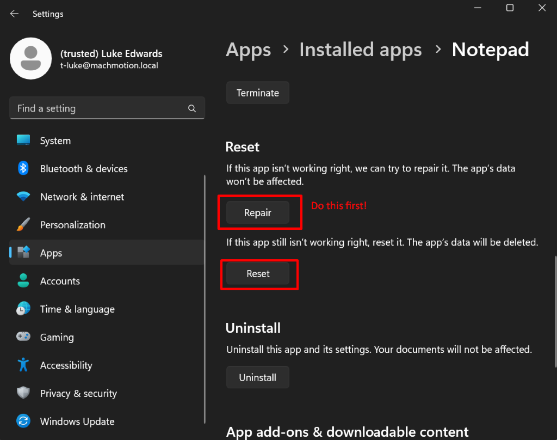The height and width of the screenshot is (440, 557).
Task: Select the Accessibility icon
Action: click(23, 365)
